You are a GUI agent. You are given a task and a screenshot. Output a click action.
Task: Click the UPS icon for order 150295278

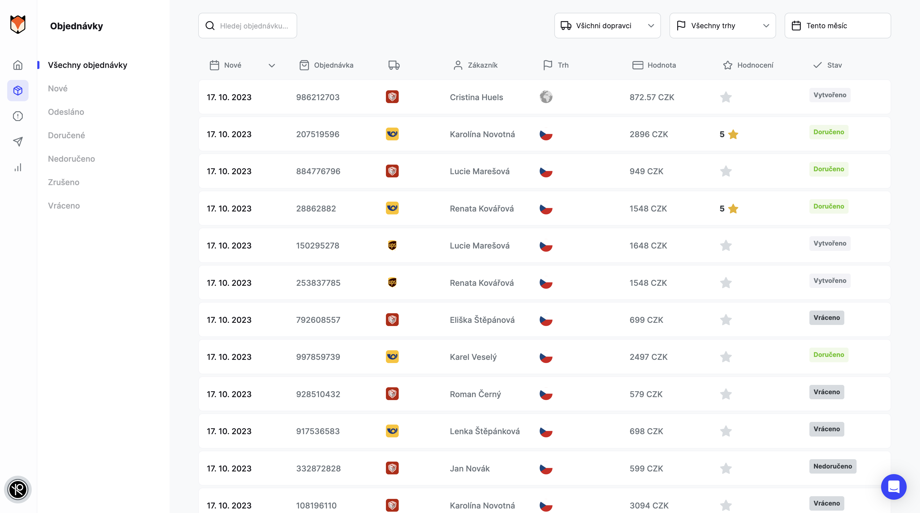(392, 245)
